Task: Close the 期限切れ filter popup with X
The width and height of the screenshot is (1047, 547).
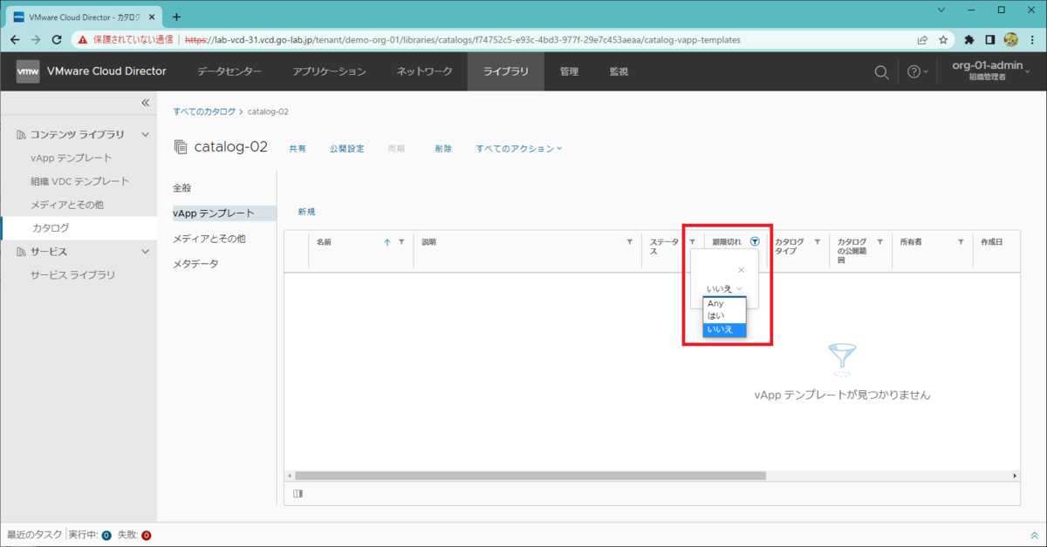Action: click(x=742, y=270)
